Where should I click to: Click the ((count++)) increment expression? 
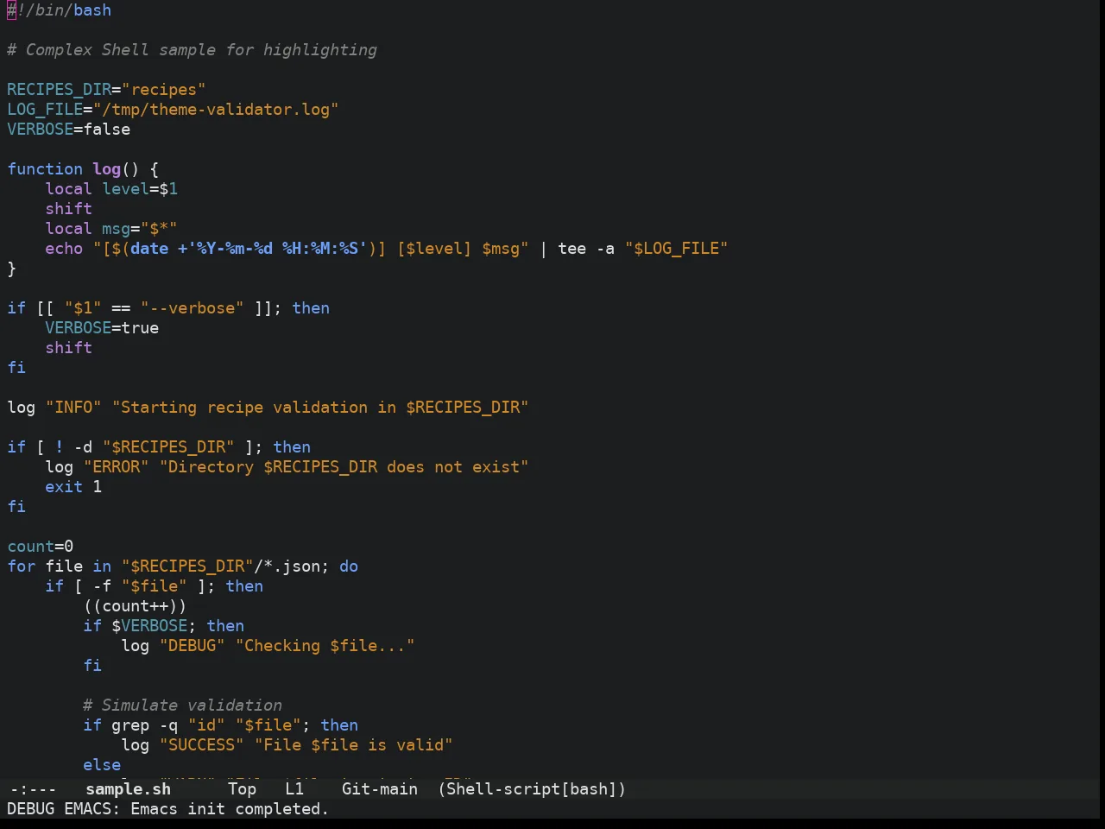pyautogui.click(x=135, y=606)
